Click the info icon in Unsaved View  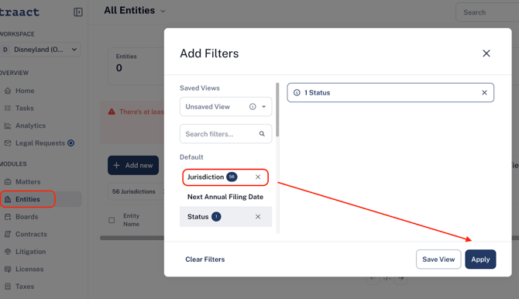(x=253, y=107)
